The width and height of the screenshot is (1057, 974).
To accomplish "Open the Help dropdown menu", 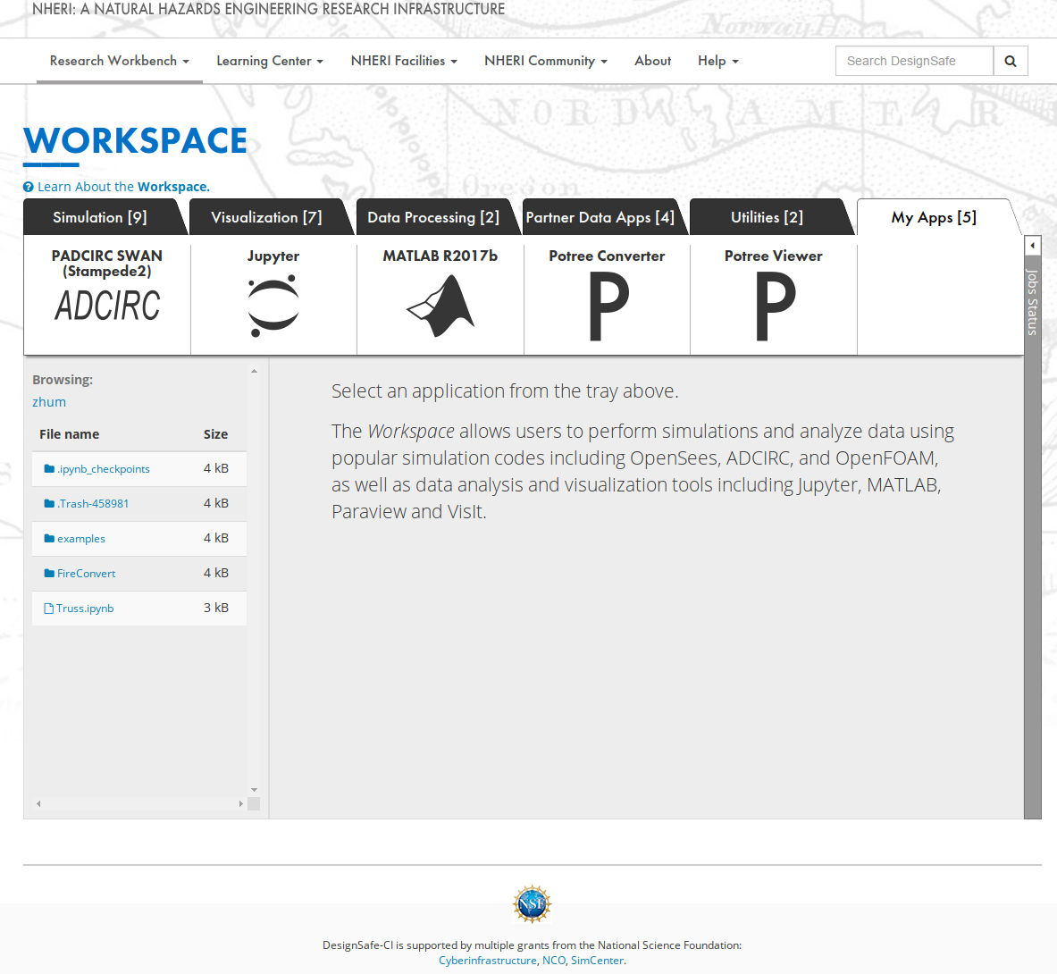I will [x=718, y=61].
